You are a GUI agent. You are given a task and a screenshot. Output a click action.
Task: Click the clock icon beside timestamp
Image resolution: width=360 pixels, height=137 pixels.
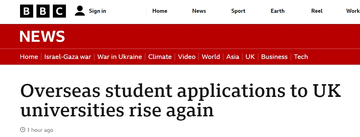(x=22, y=130)
